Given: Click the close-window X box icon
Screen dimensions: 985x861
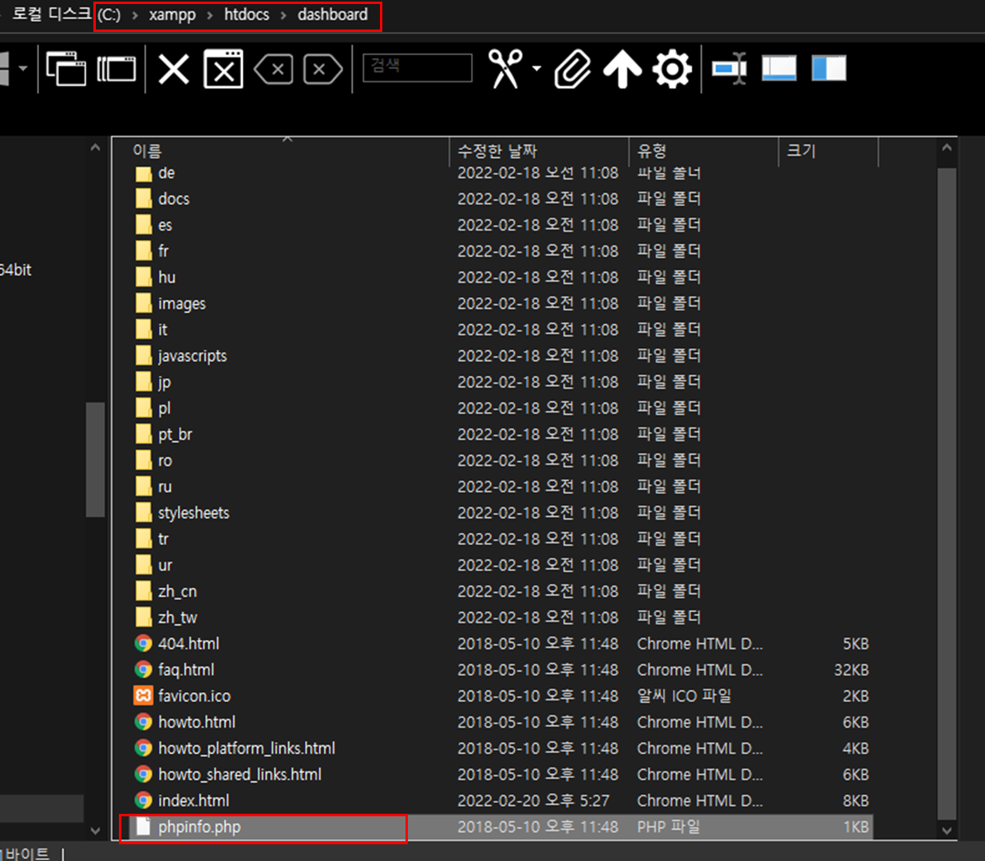Looking at the screenshot, I should (x=224, y=69).
